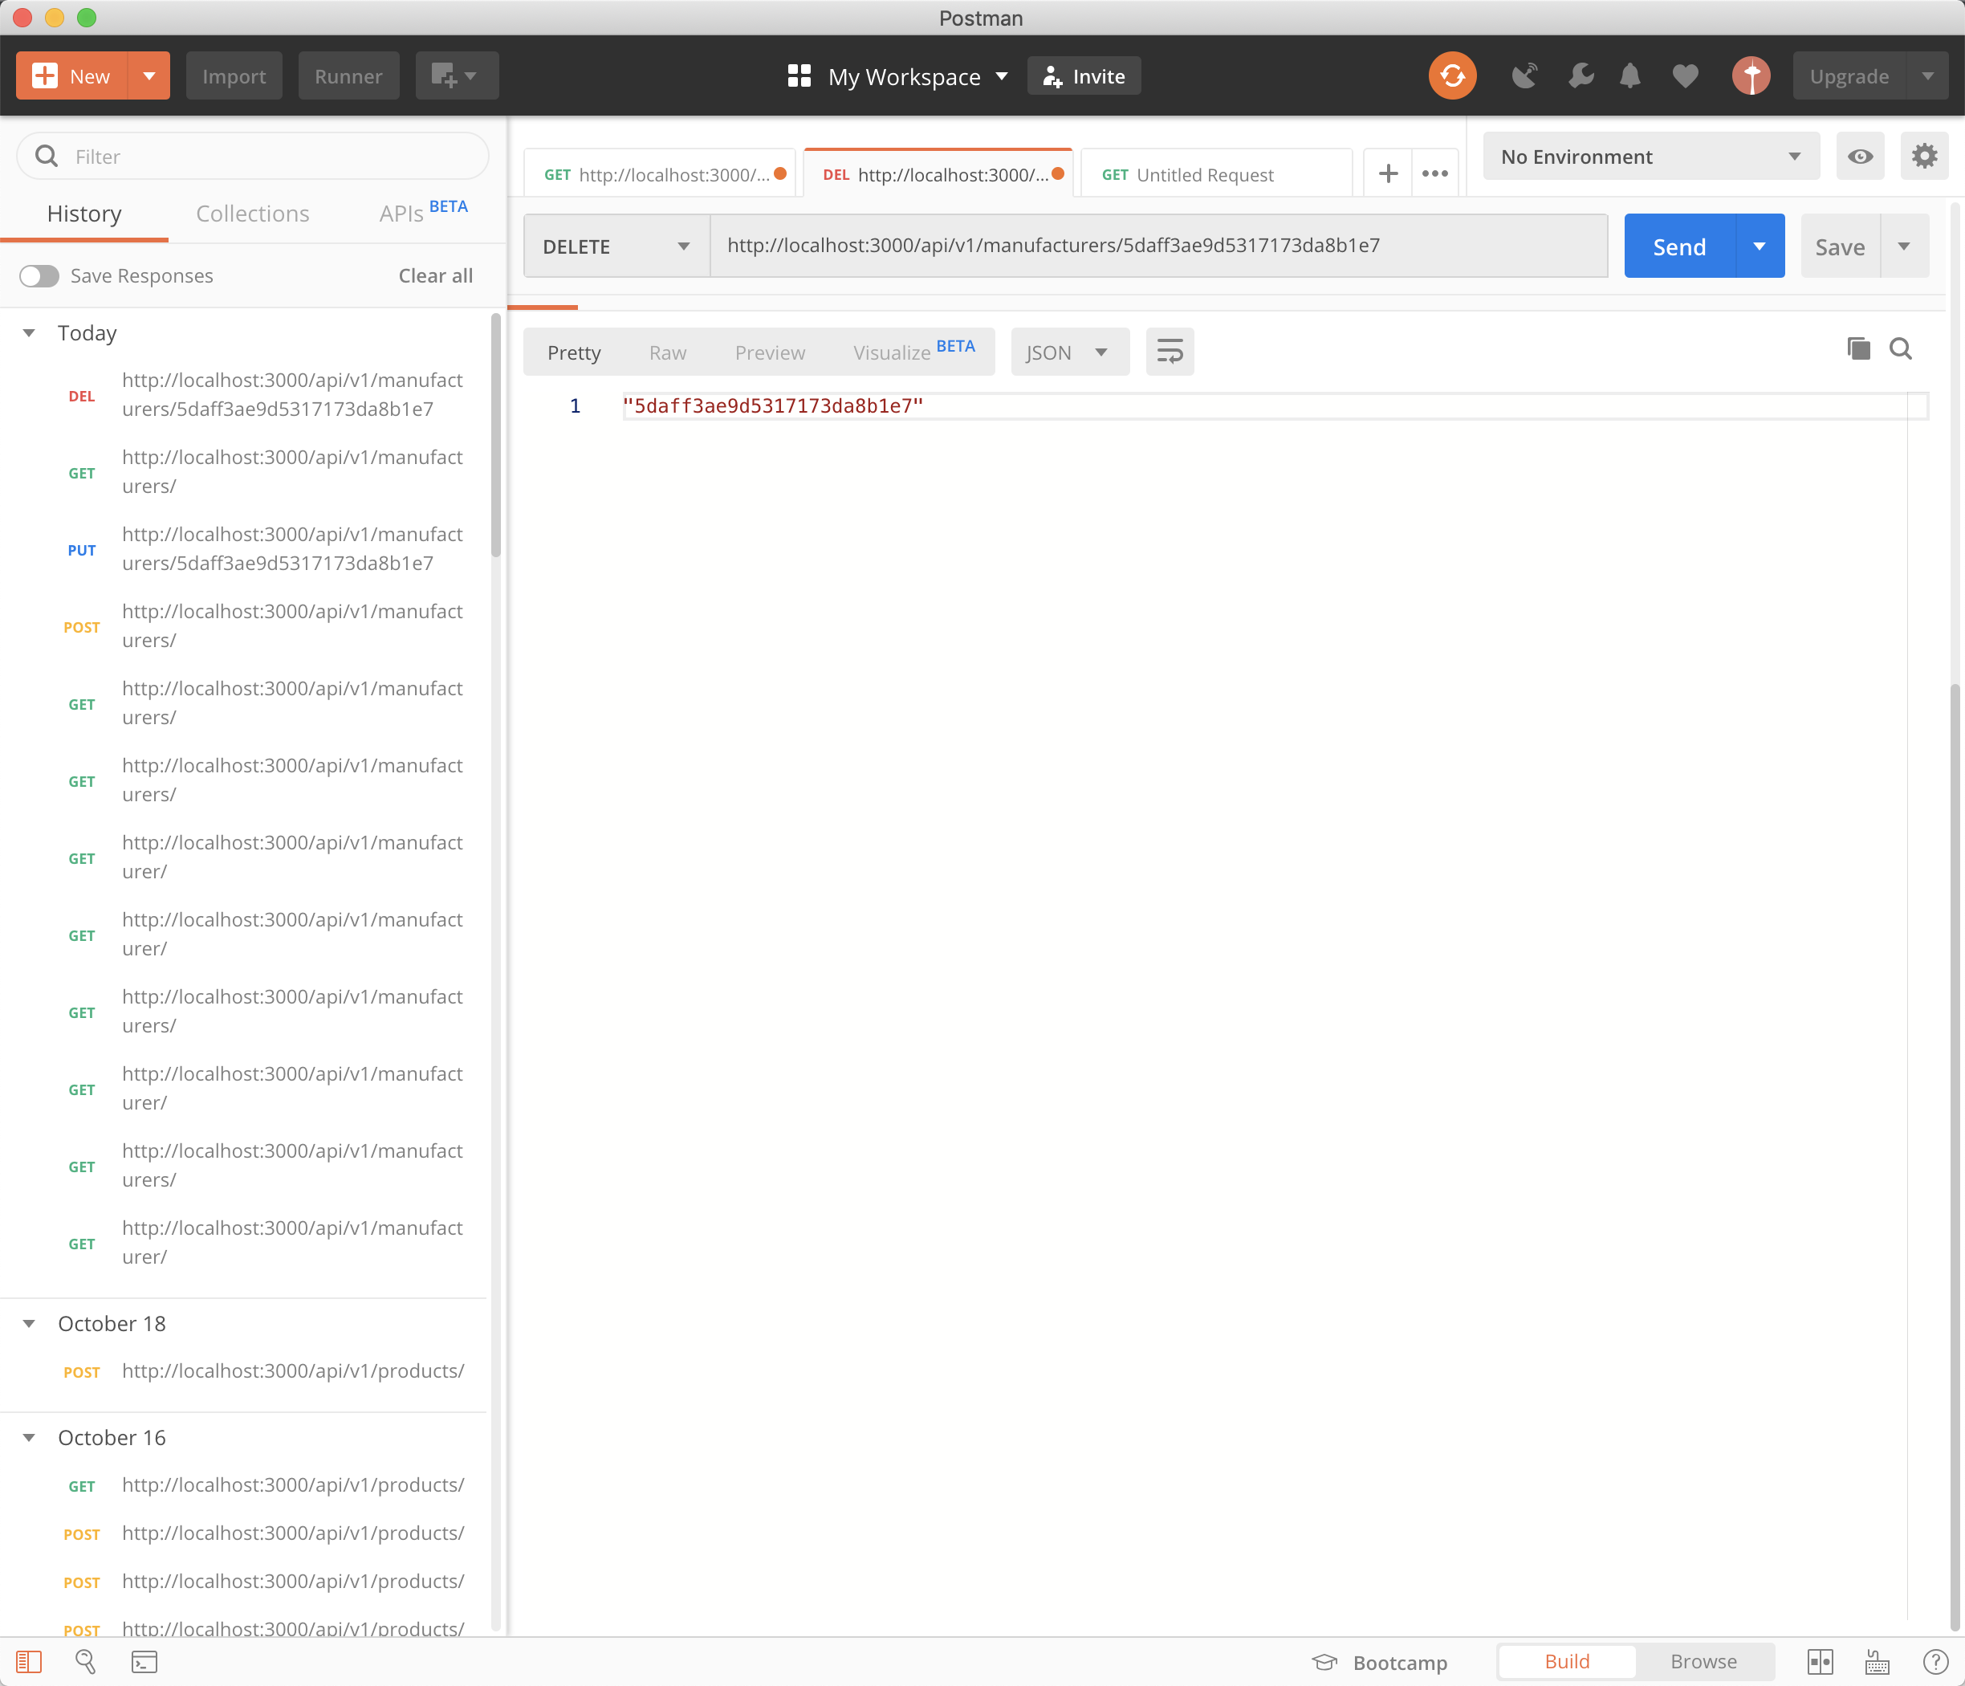Click Clear all history link

pos(435,276)
